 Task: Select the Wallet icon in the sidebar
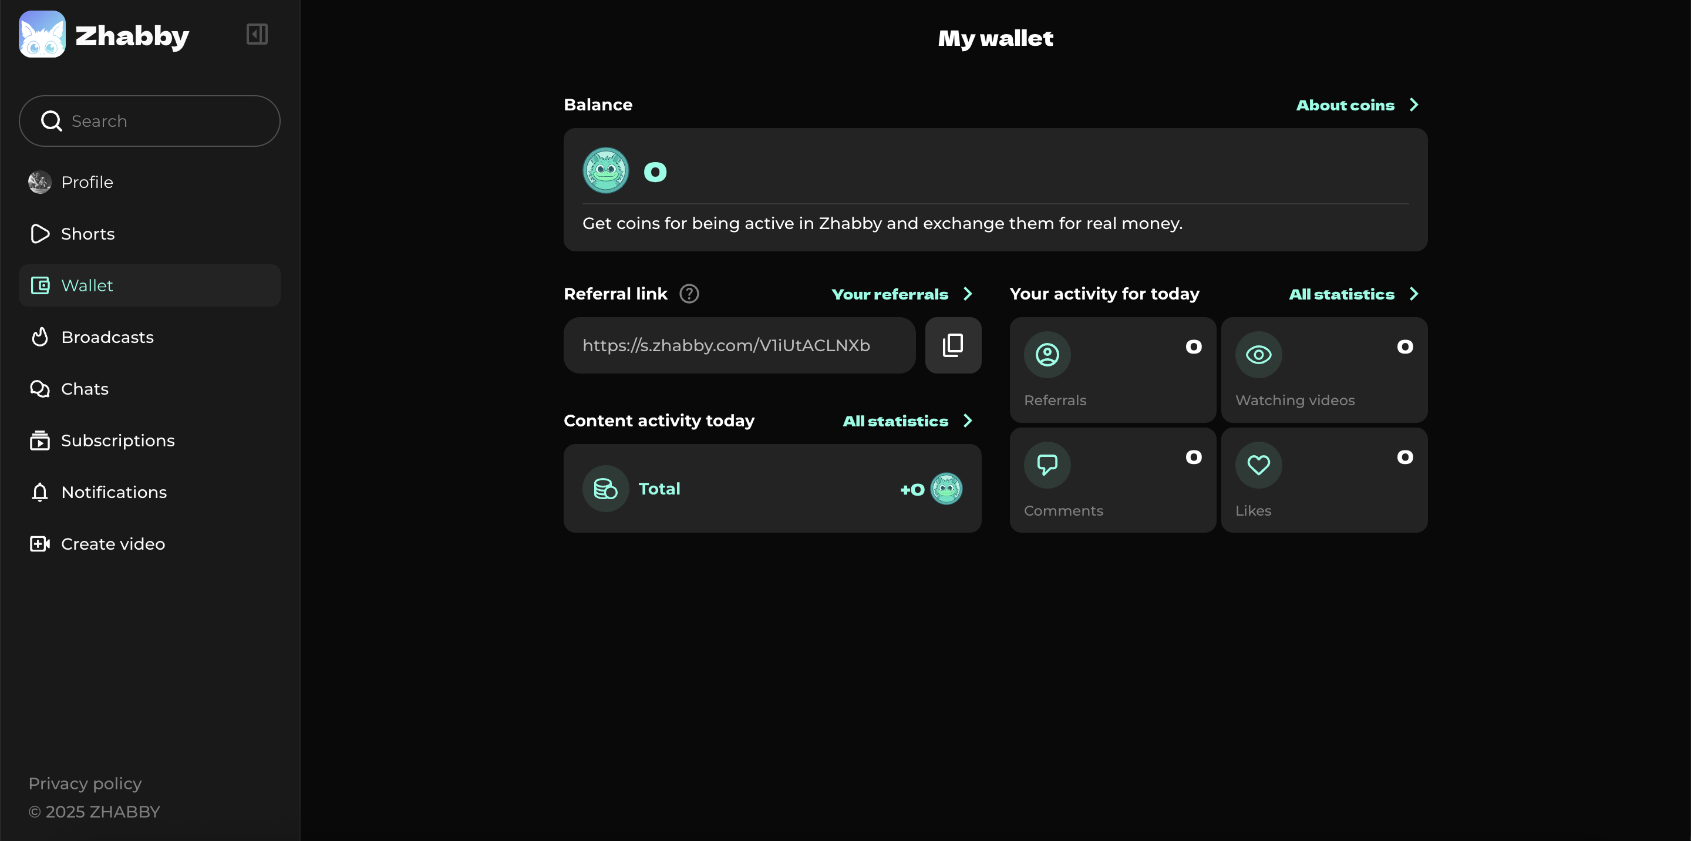pos(40,285)
